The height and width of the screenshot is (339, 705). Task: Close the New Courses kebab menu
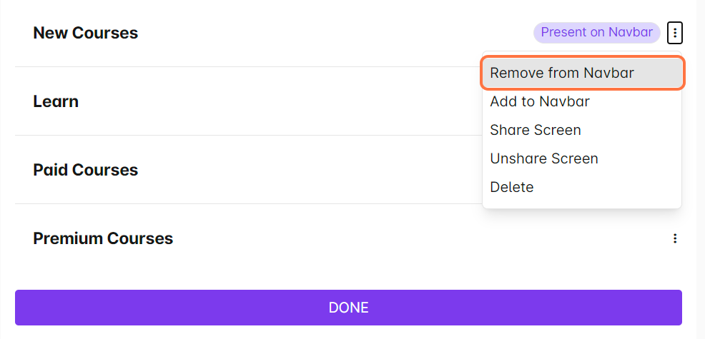click(x=674, y=32)
